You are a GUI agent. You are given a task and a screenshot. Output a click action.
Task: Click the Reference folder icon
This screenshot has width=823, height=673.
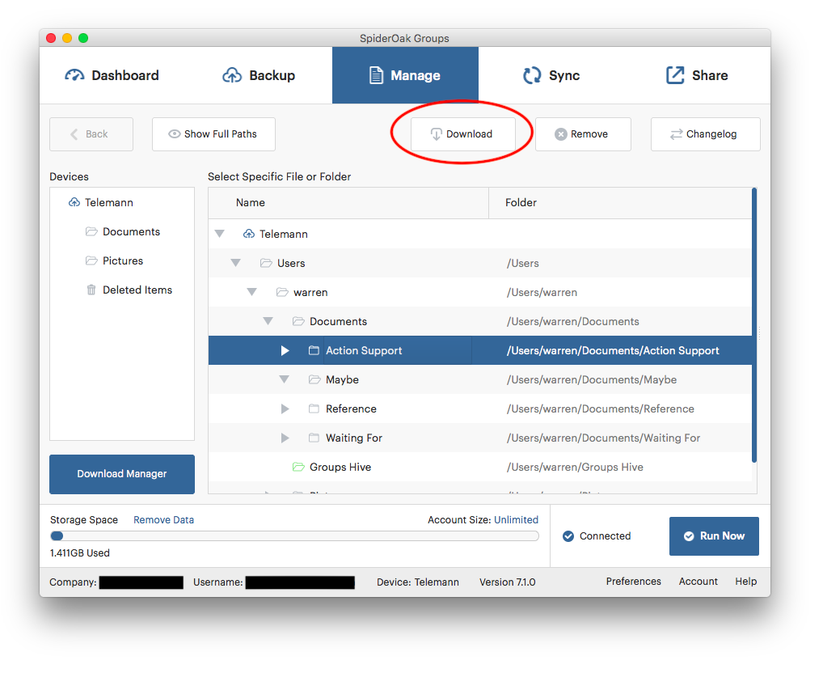pos(314,409)
